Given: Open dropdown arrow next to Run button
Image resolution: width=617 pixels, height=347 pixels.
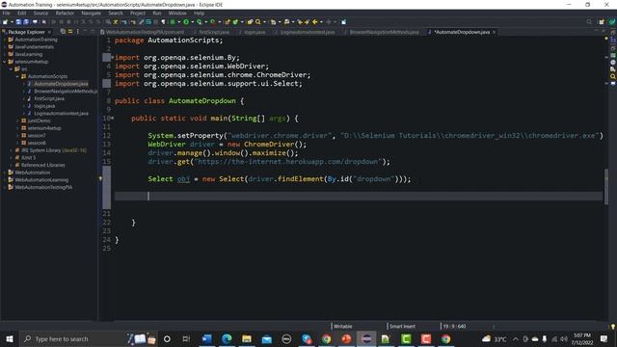Looking at the screenshot, I should [192, 22].
